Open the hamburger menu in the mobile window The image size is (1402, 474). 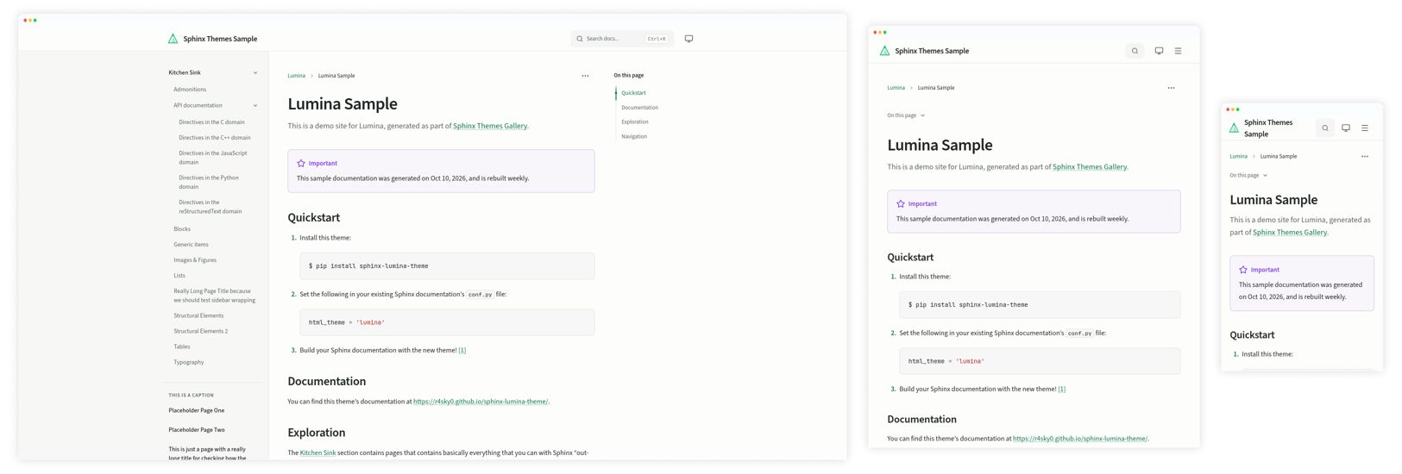tap(1365, 128)
